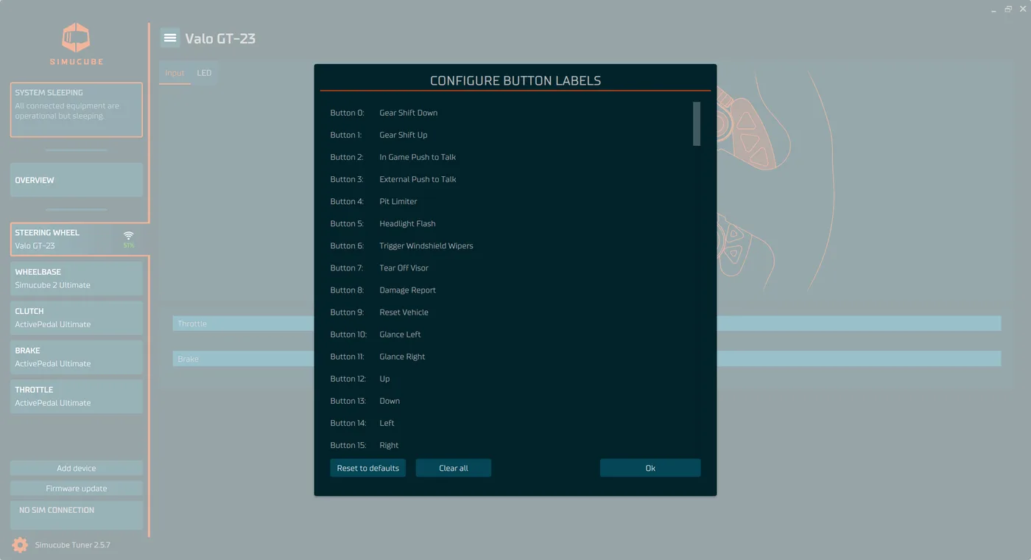The width and height of the screenshot is (1031, 560).
Task: Select the Throttle ActivePedal Ultimate device
Action: click(x=77, y=396)
